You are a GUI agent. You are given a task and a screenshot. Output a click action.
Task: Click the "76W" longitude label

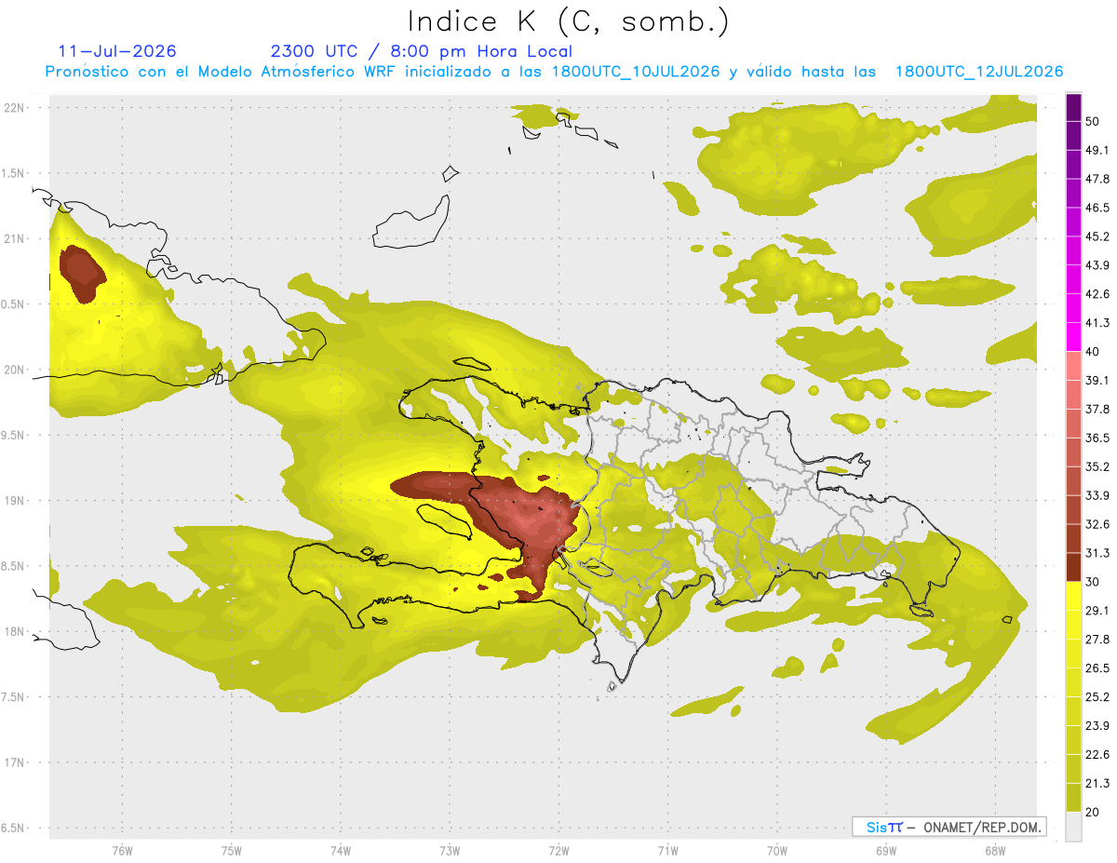point(122,850)
